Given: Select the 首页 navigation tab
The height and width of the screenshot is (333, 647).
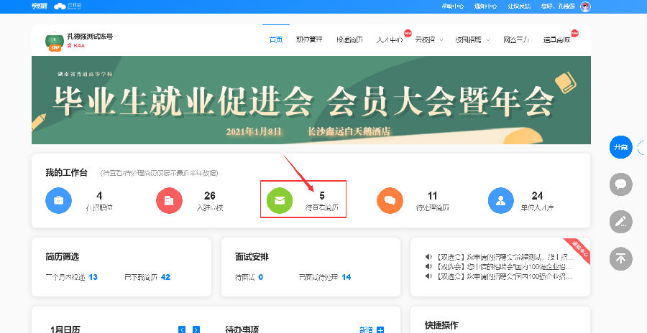Looking at the screenshot, I should (x=275, y=40).
